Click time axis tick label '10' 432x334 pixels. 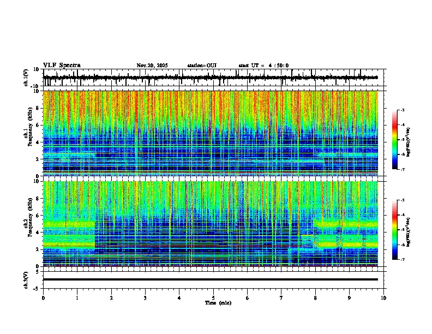383,298
